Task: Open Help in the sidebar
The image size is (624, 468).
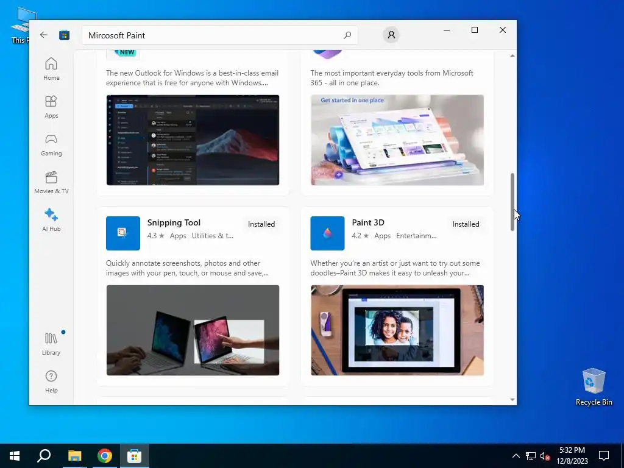Action: tap(51, 381)
